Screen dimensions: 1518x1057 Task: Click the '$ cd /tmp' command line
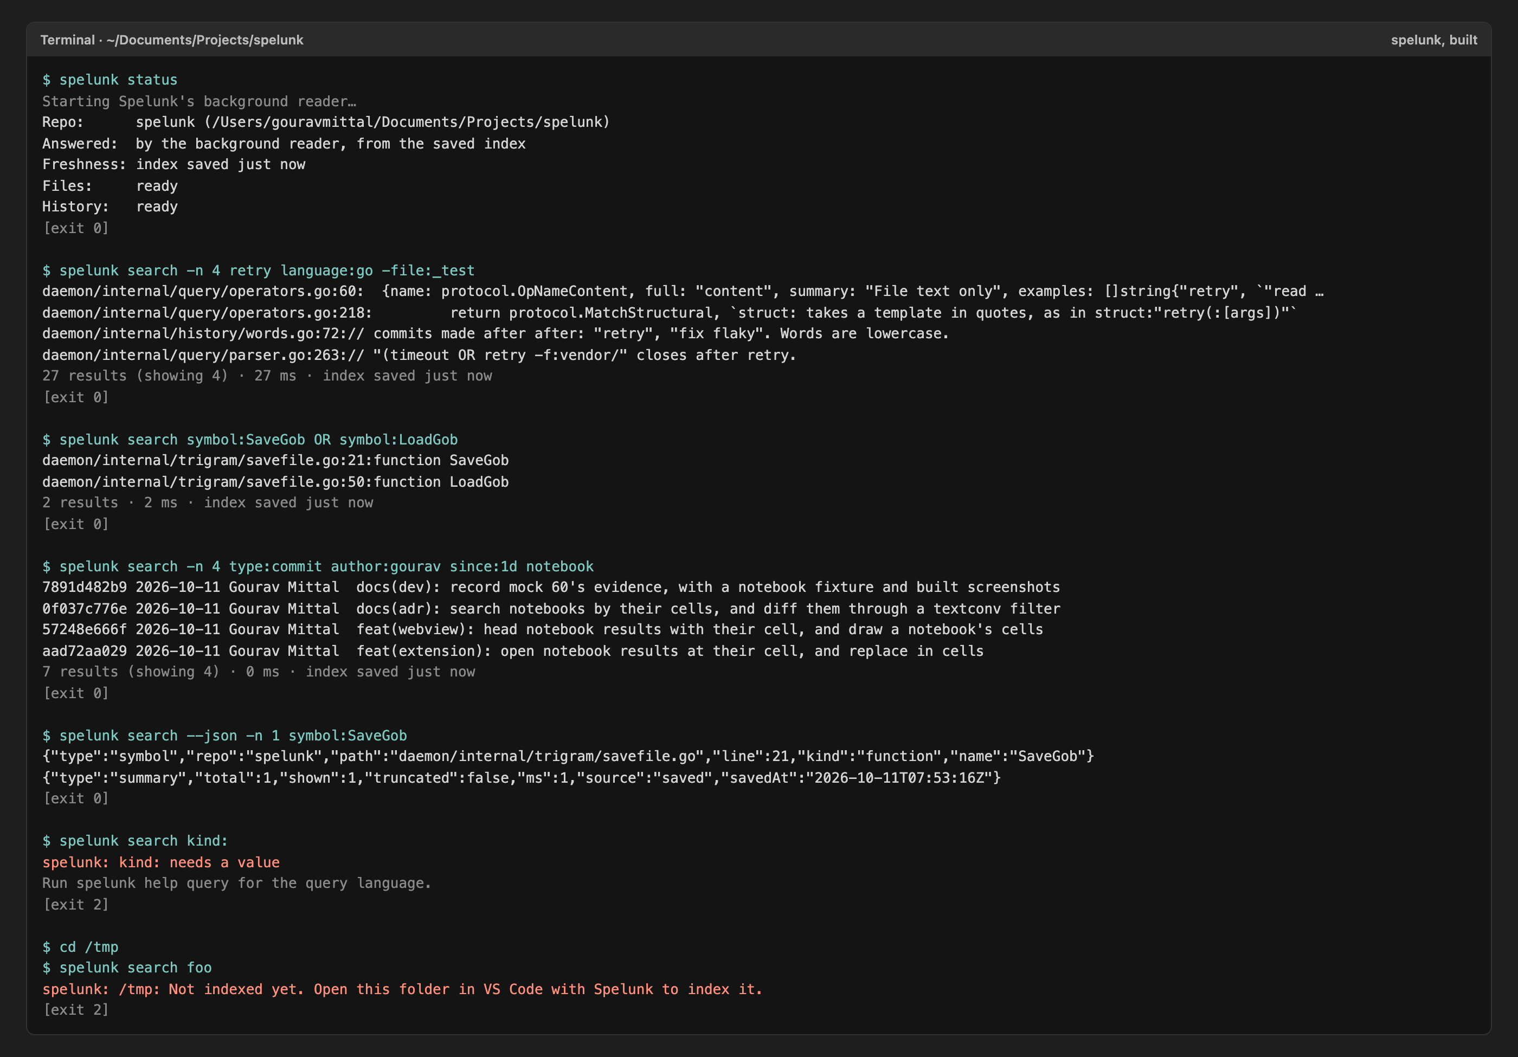tap(80, 948)
